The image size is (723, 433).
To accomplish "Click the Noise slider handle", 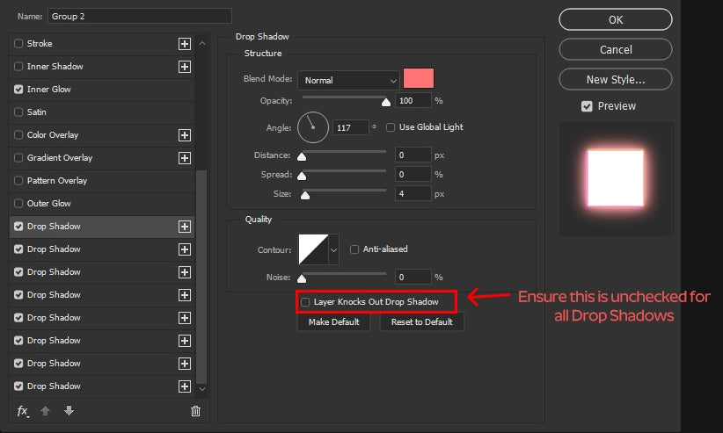I will point(302,278).
